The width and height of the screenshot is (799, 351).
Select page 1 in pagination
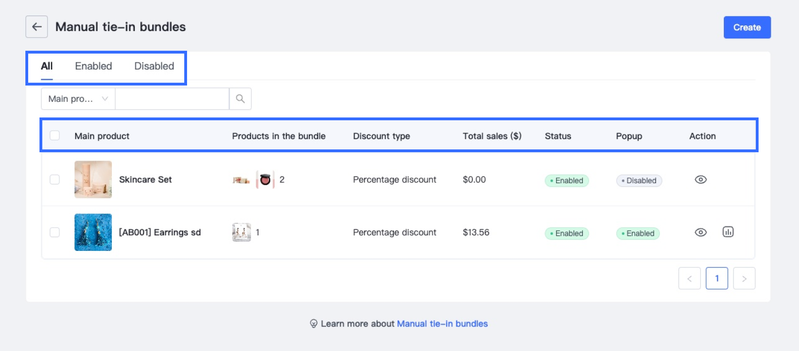[717, 278]
